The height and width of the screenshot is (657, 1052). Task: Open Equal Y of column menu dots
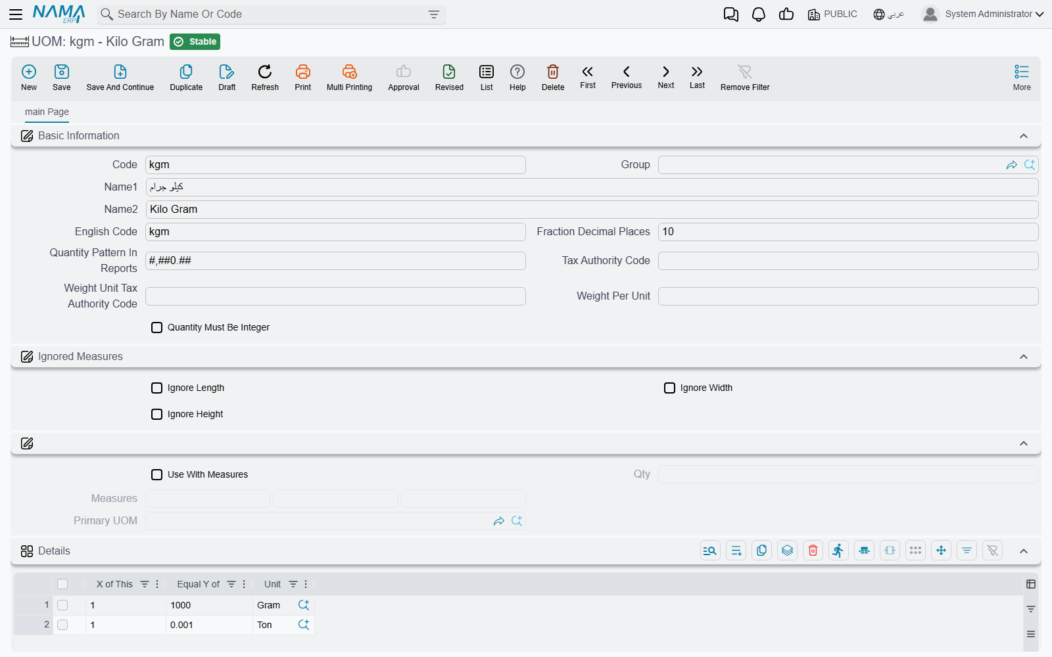(244, 584)
